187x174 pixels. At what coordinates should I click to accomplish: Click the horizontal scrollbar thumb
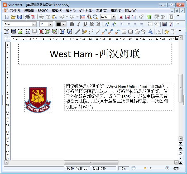click(x=91, y=162)
